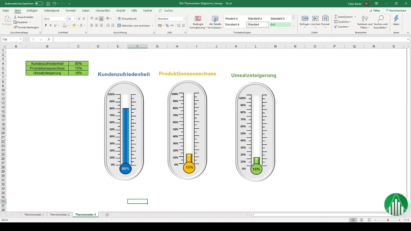This screenshot has height=231, width=411.
Task: Open number format Standard dropdown
Action: 184,19
